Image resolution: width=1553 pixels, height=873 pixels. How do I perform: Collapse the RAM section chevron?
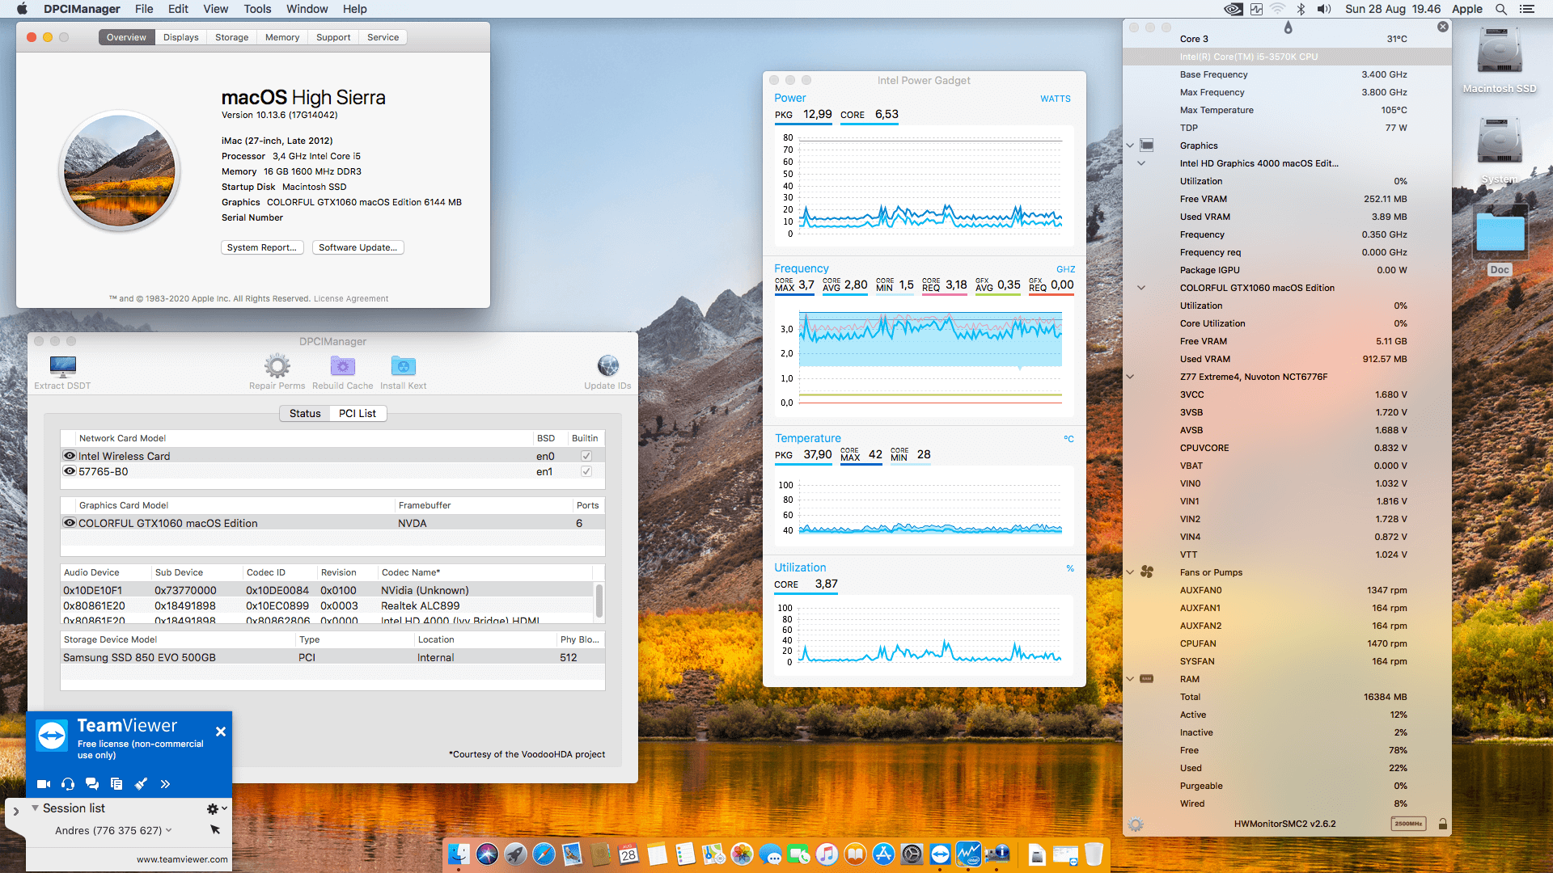1130,679
